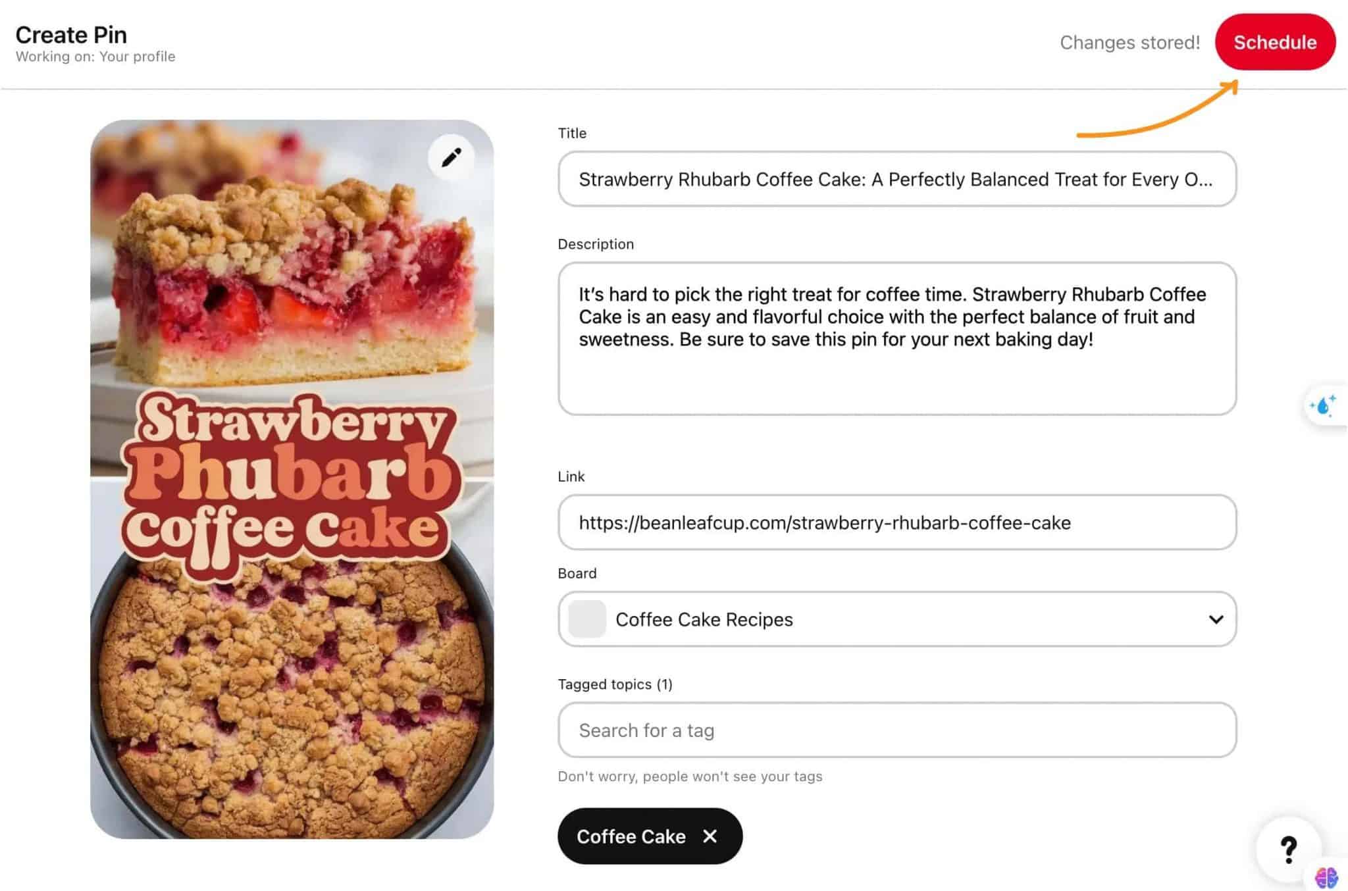Click the Changes stored! status label

1129,42
